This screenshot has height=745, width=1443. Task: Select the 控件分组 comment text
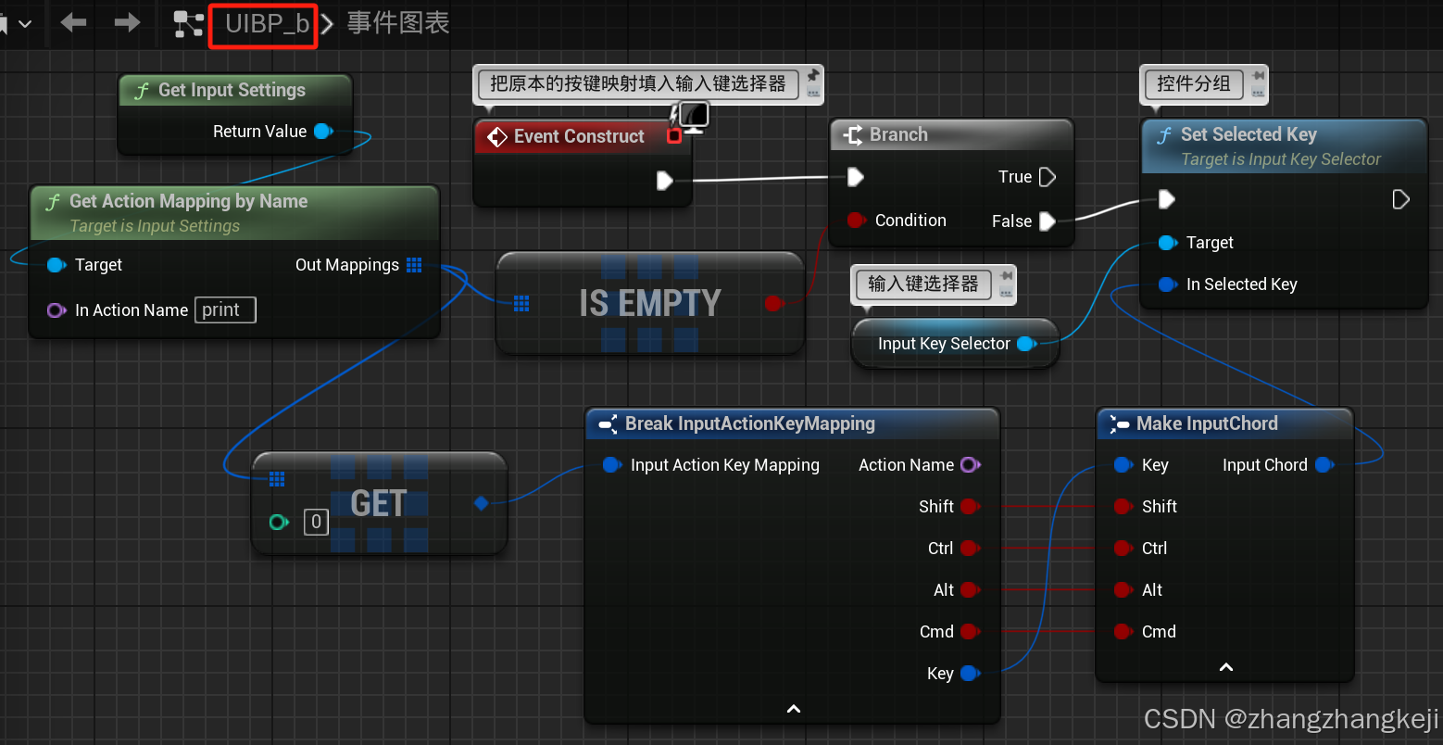pos(1194,84)
